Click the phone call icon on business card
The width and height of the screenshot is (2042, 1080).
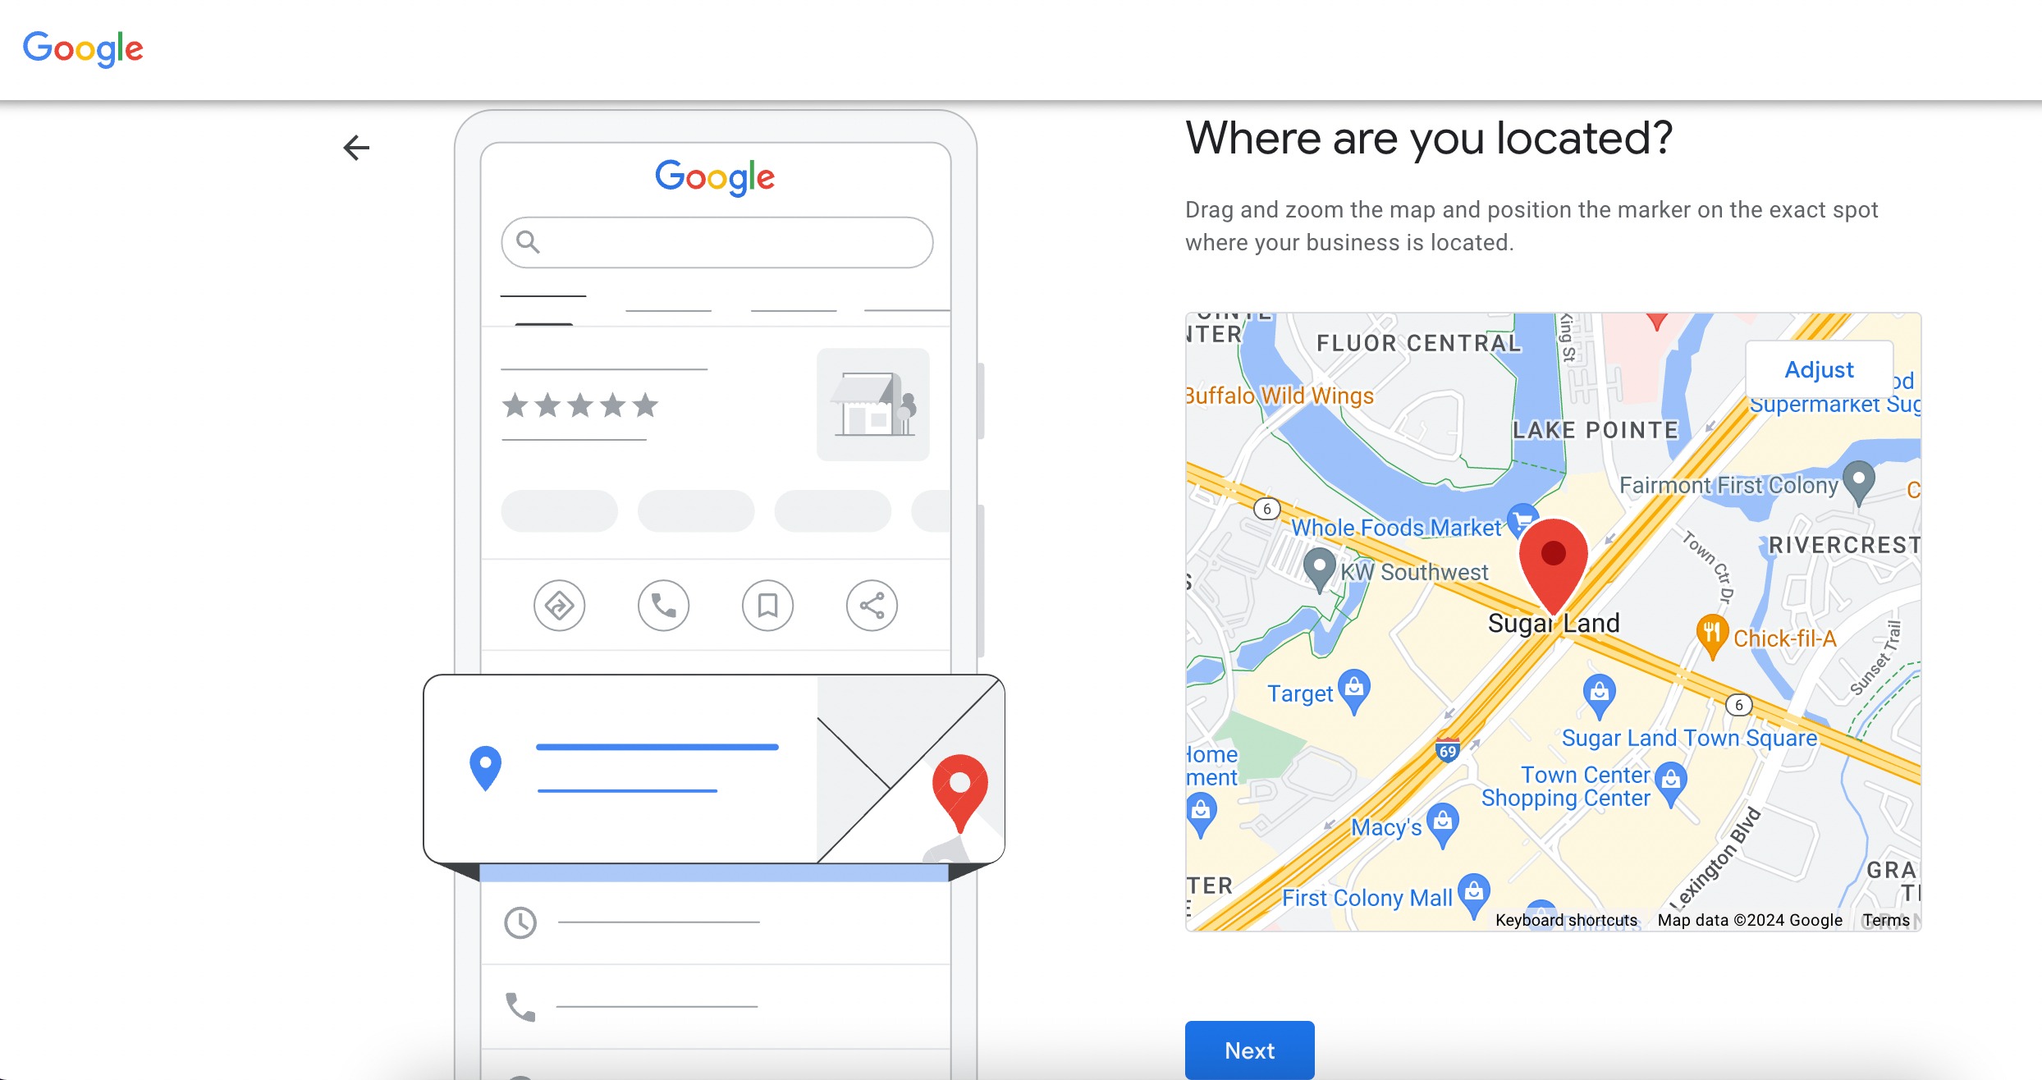click(663, 603)
